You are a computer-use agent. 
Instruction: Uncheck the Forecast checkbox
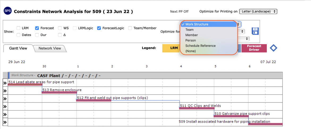(37, 28)
